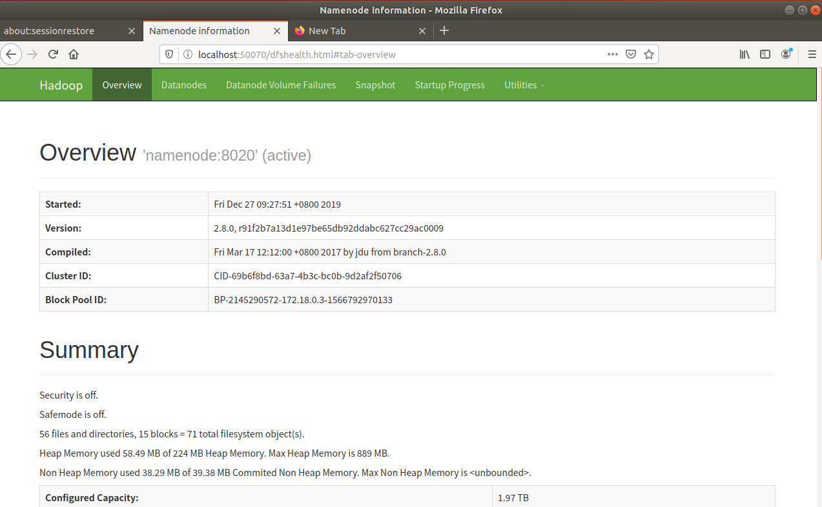Click the 'Safemode is off.' text
The width and height of the screenshot is (822, 507).
73,415
